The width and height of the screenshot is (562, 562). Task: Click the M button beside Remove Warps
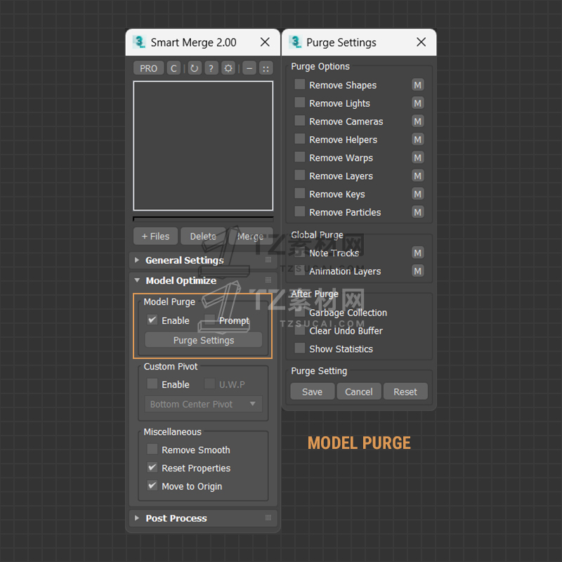point(417,157)
